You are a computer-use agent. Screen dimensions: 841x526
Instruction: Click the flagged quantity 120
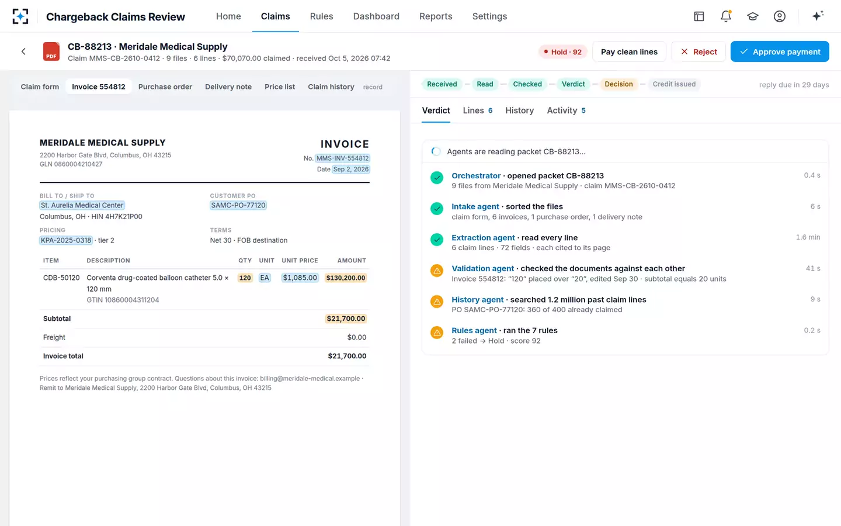point(245,278)
